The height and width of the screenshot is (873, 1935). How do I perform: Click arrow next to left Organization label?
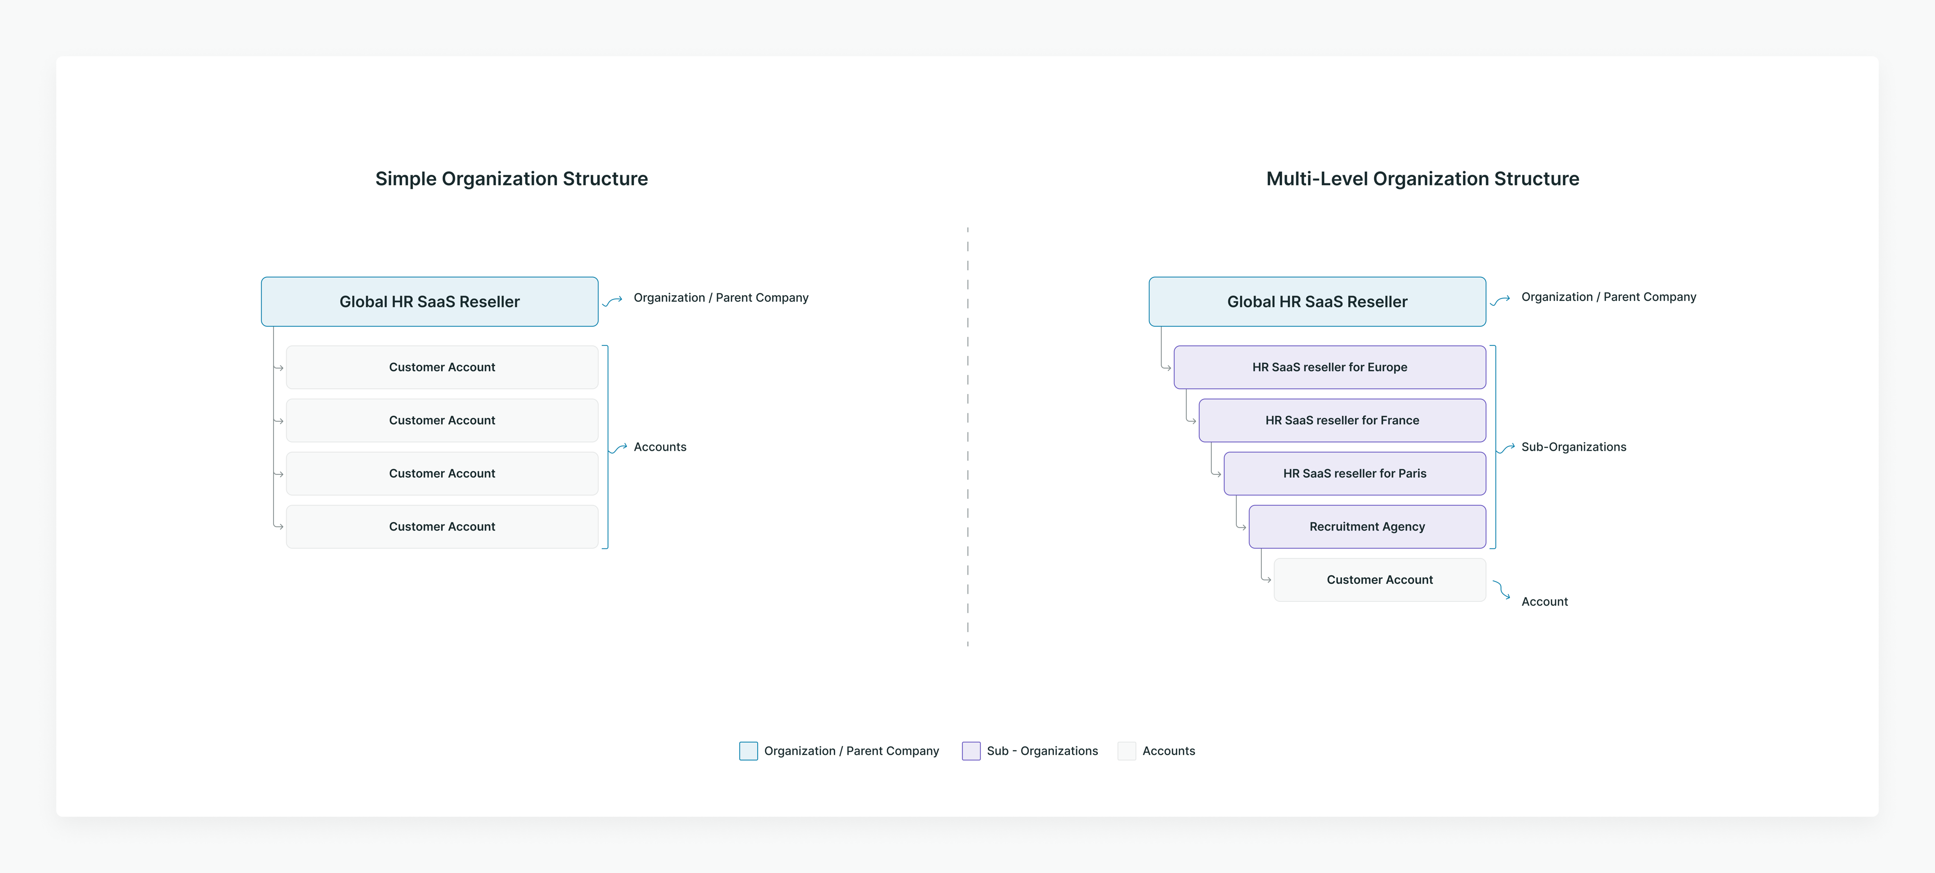(x=612, y=300)
